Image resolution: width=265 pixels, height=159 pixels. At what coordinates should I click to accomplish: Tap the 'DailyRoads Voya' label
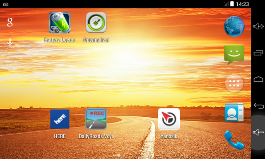coord(96,136)
